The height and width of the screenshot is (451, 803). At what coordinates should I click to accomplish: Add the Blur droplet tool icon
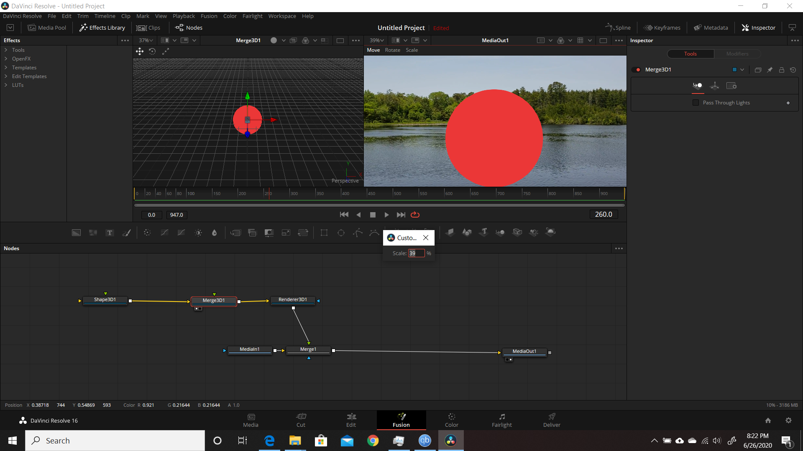pos(215,233)
